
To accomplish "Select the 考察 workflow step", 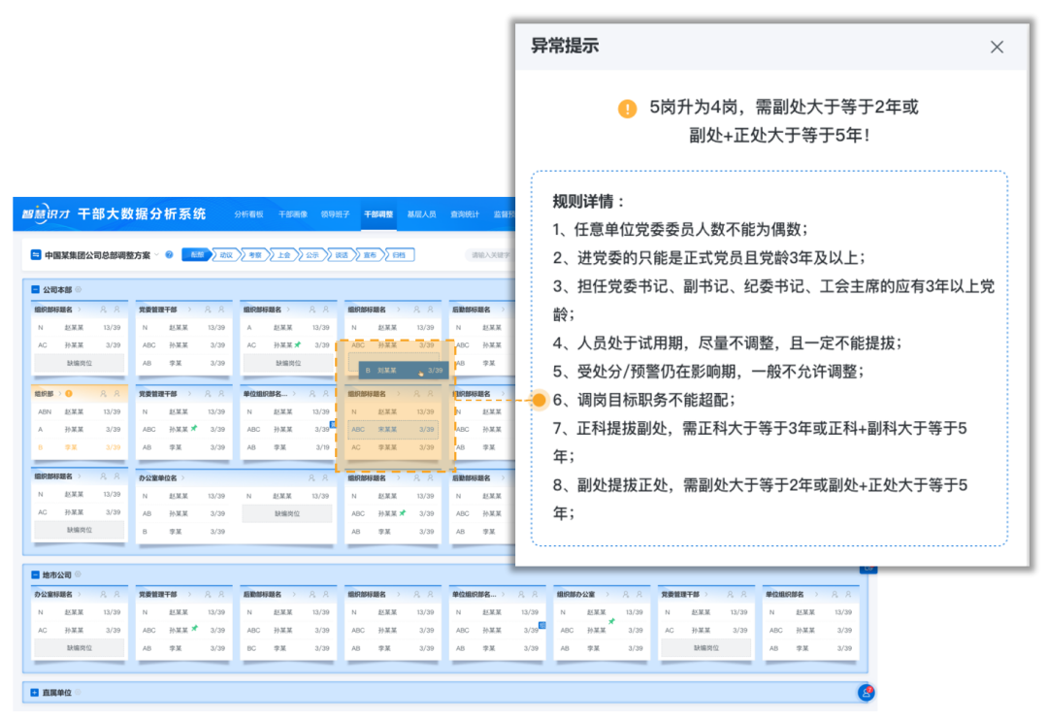I will click(x=254, y=255).
